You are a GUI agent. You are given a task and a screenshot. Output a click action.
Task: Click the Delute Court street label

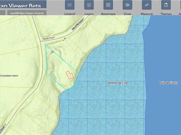point(49,38)
